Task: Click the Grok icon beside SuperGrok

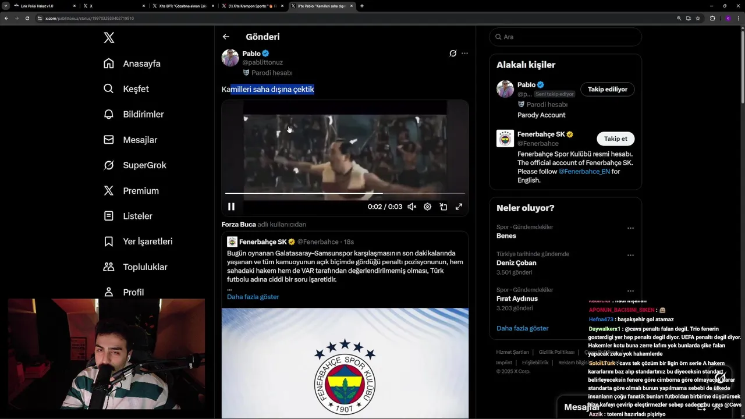Action: coord(109,165)
